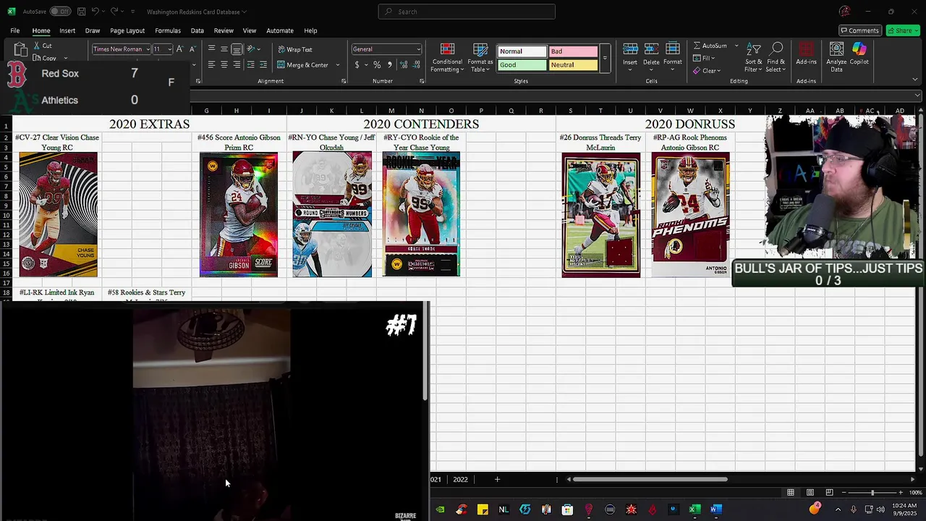Click Decrease Font Size icon

tap(192, 49)
